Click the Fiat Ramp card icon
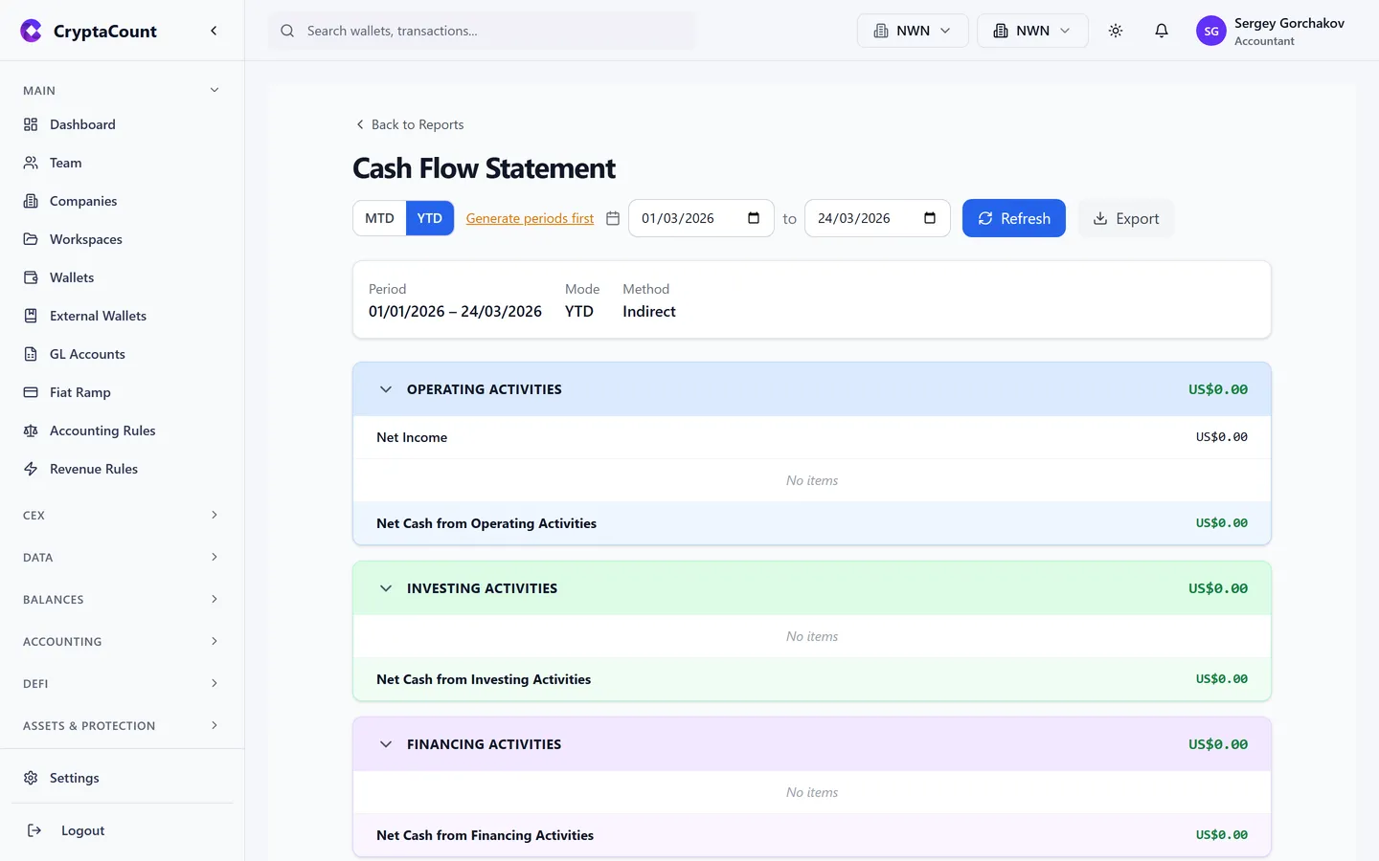The width and height of the screenshot is (1379, 861). click(31, 392)
